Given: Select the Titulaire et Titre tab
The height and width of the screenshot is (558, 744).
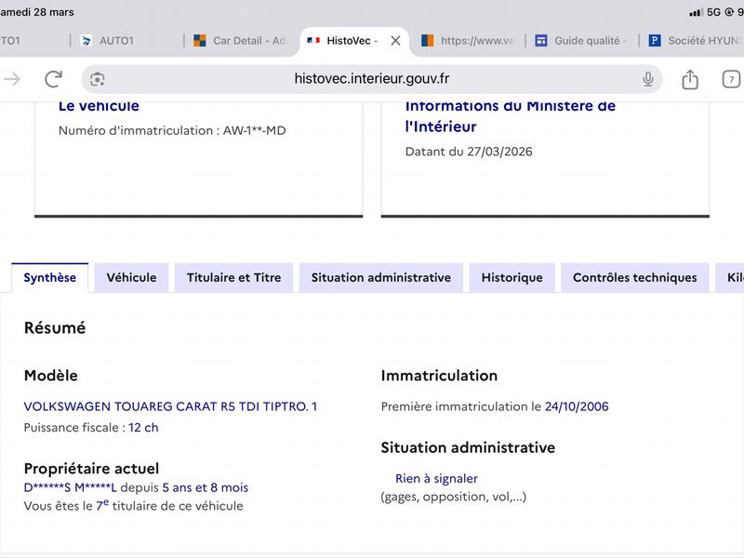Looking at the screenshot, I should click(x=233, y=277).
